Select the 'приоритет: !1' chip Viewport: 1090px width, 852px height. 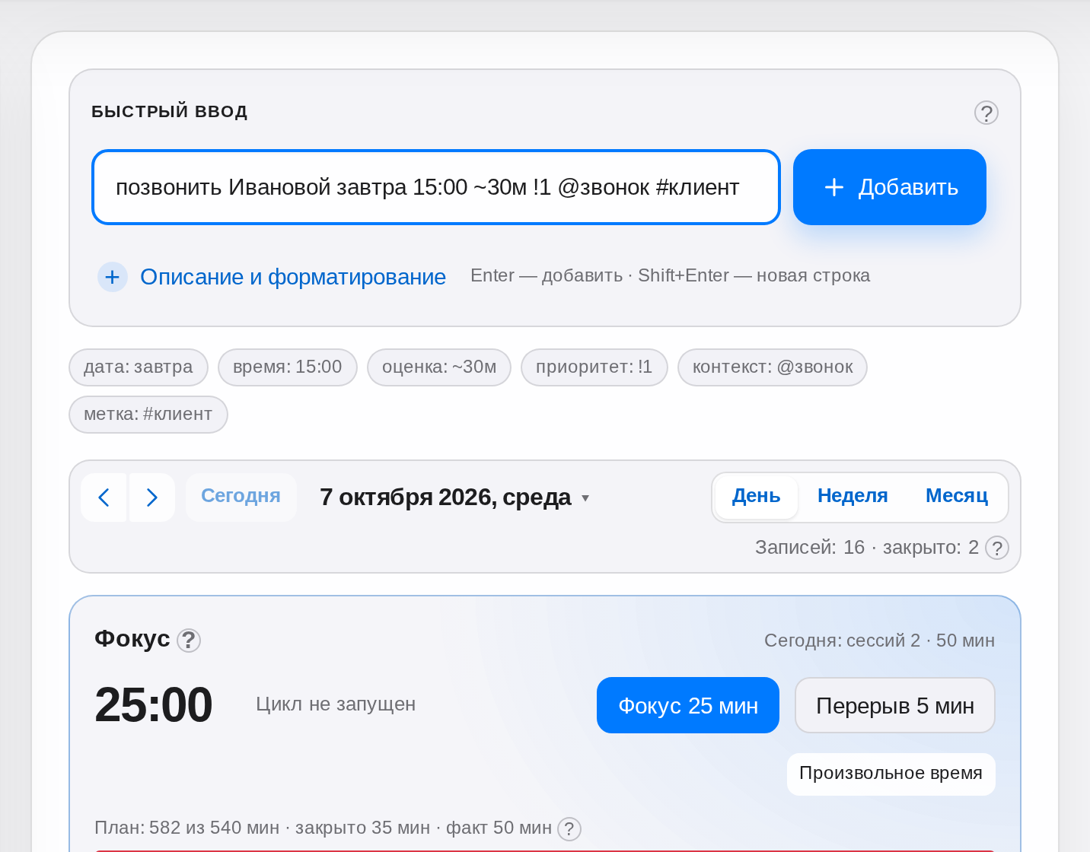coord(594,367)
